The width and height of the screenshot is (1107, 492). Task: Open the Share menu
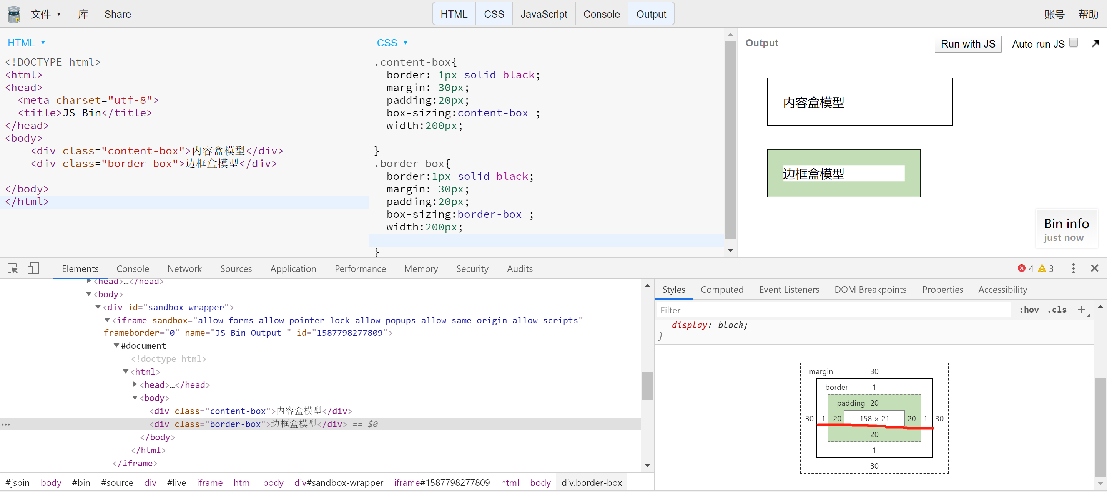point(118,14)
